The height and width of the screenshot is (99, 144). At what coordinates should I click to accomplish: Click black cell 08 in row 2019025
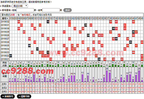(29, 45)
